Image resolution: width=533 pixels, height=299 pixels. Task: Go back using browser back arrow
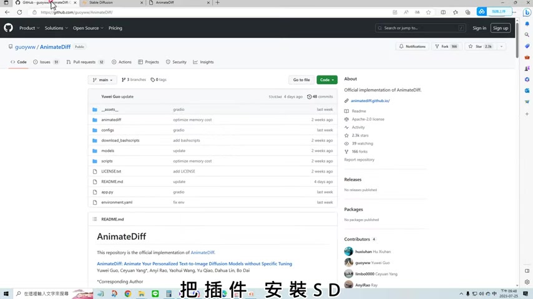coord(7,12)
